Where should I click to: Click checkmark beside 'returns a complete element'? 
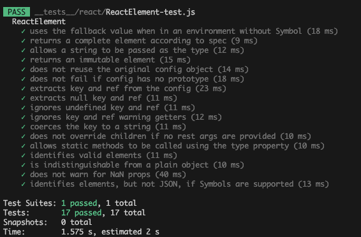(x=23, y=41)
